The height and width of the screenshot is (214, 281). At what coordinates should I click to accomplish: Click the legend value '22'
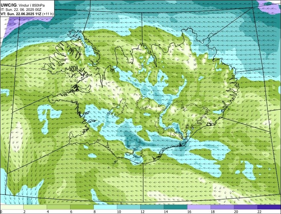[x=259, y=212]
